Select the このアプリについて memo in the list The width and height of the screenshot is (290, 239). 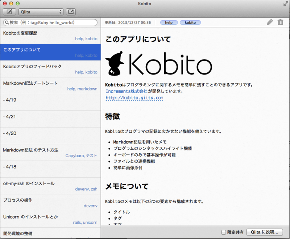[x=50, y=52]
